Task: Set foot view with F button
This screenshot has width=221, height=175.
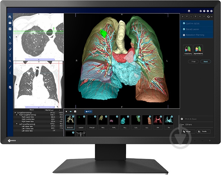Action: click(x=204, y=17)
